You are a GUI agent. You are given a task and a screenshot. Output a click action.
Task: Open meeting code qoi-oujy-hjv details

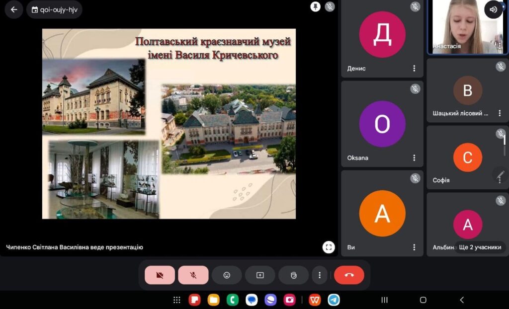click(x=54, y=9)
